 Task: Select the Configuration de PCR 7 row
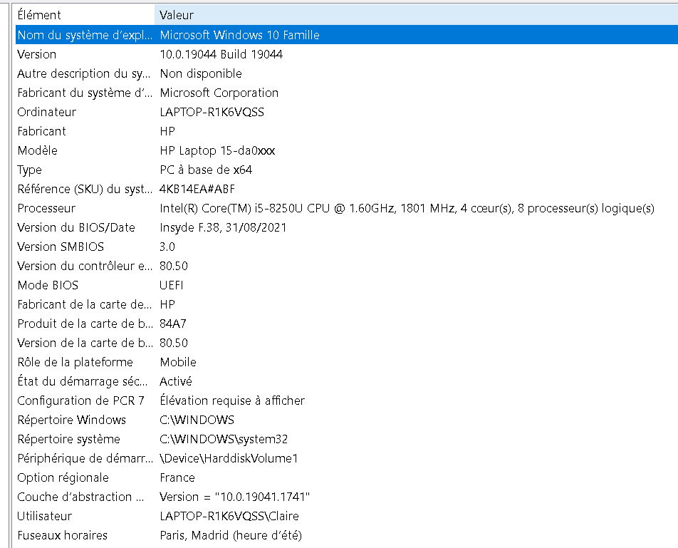(346, 400)
